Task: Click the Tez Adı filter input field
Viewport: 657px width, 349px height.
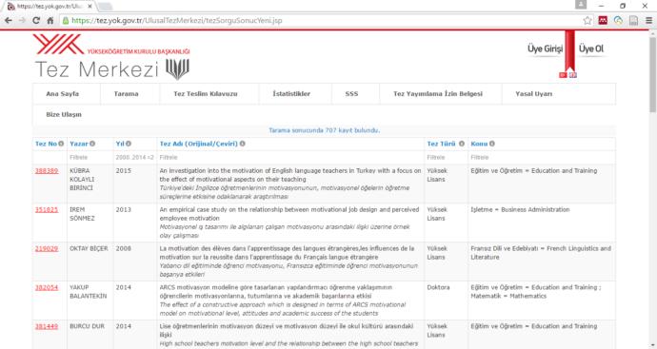Action: tap(290, 157)
